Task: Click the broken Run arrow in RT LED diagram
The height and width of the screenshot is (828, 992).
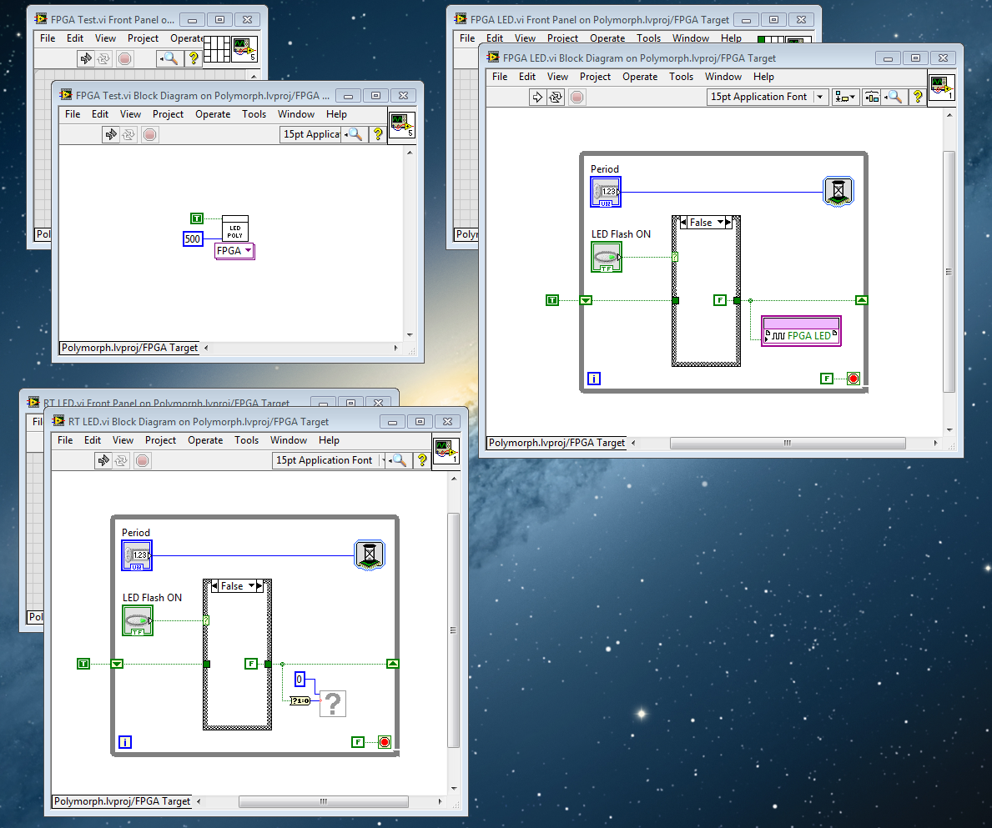Action: tap(103, 460)
